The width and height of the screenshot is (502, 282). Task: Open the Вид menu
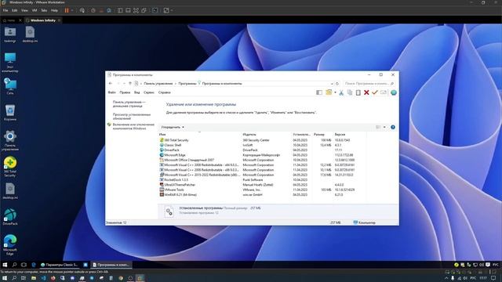point(137,92)
